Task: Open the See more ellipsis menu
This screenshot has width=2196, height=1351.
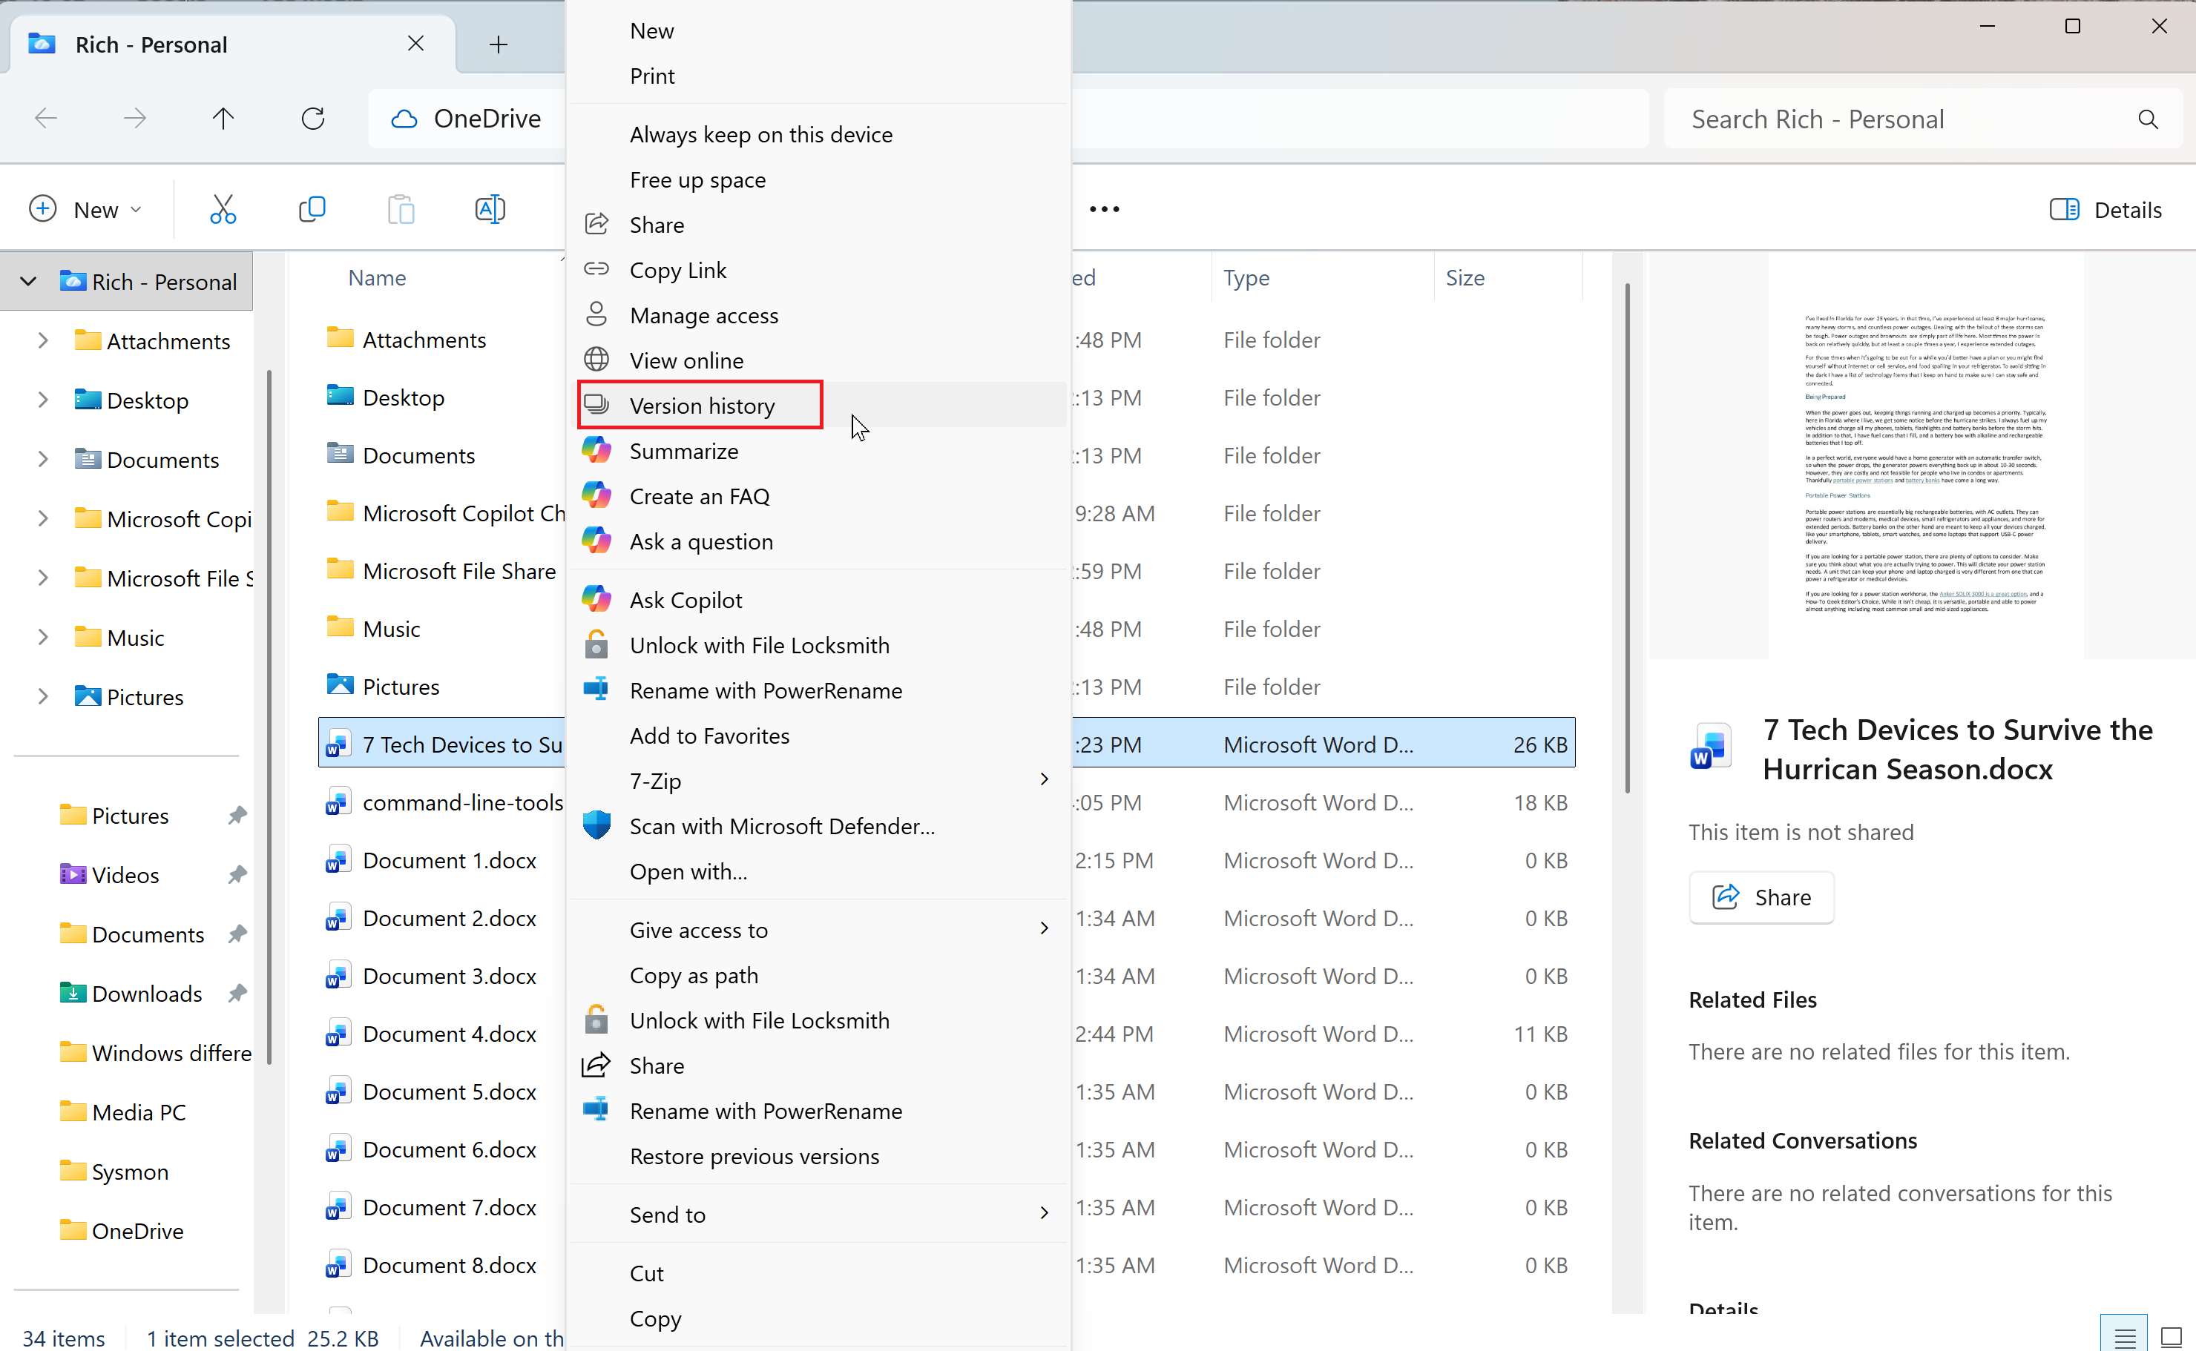Action: coord(1104,210)
